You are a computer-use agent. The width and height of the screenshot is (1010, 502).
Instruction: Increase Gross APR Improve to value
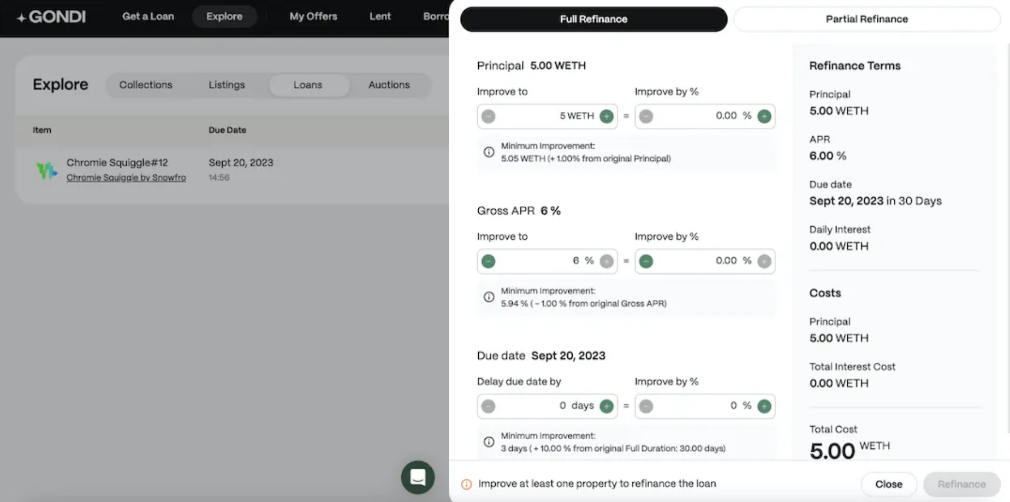[607, 261]
